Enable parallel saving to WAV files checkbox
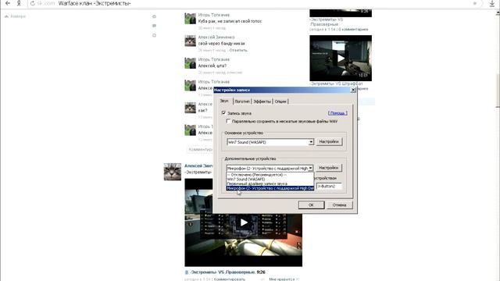The width and height of the screenshot is (500, 281). (228, 122)
